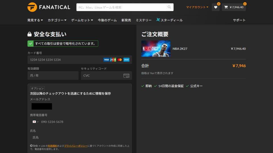The image size is (273, 153).
Task: Click the すべての取引は安全で暗号化されています text
Action: (x=65, y=44)
